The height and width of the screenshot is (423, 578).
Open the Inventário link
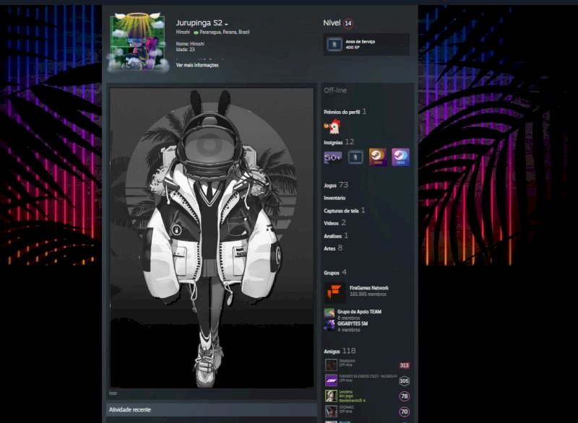[335, 198]
